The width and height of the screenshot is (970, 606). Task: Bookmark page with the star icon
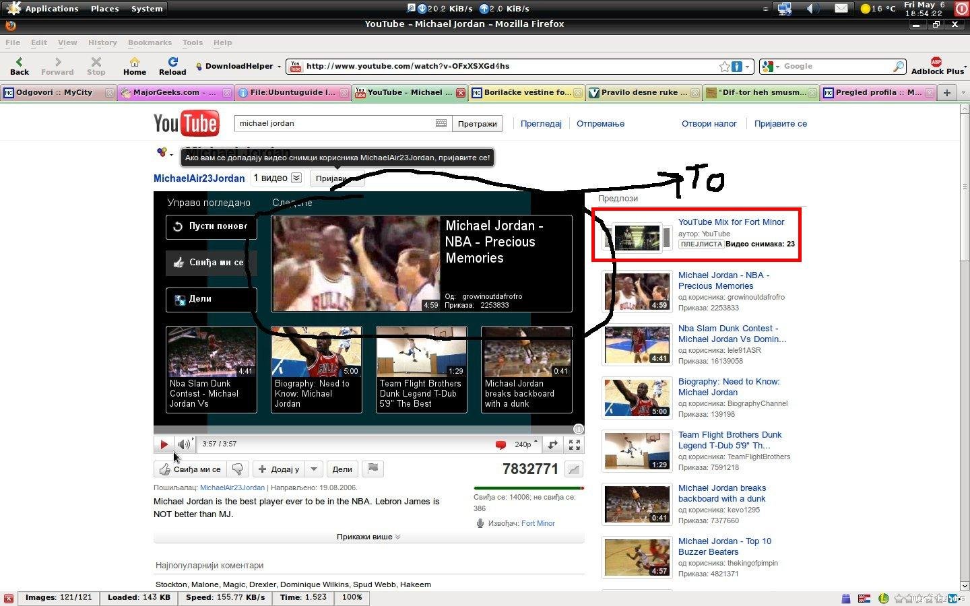tap(724, 67)
